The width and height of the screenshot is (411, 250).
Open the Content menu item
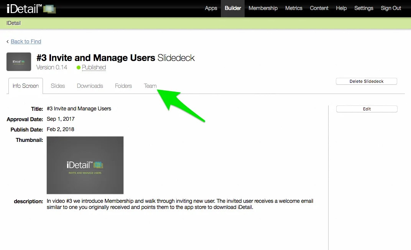point(319,8)
